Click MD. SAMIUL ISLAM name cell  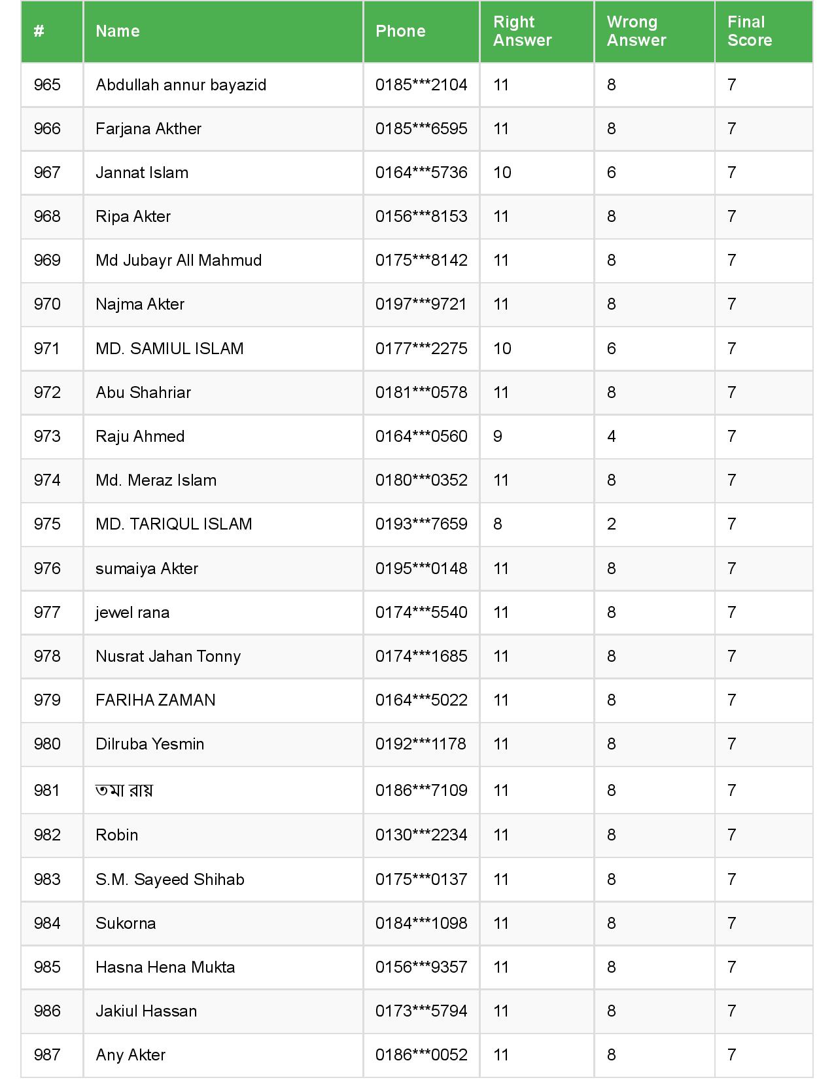(169, 349)
